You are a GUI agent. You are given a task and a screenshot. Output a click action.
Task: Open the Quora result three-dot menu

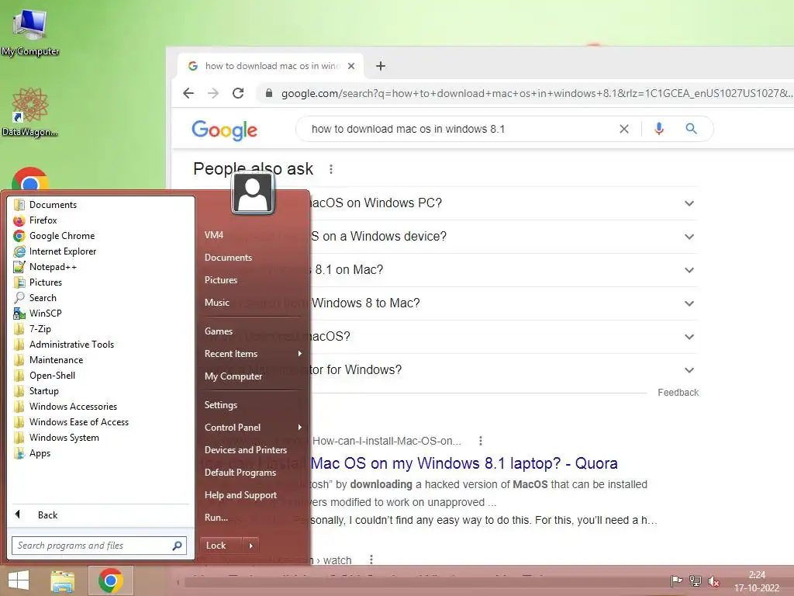tap(480, 441)
